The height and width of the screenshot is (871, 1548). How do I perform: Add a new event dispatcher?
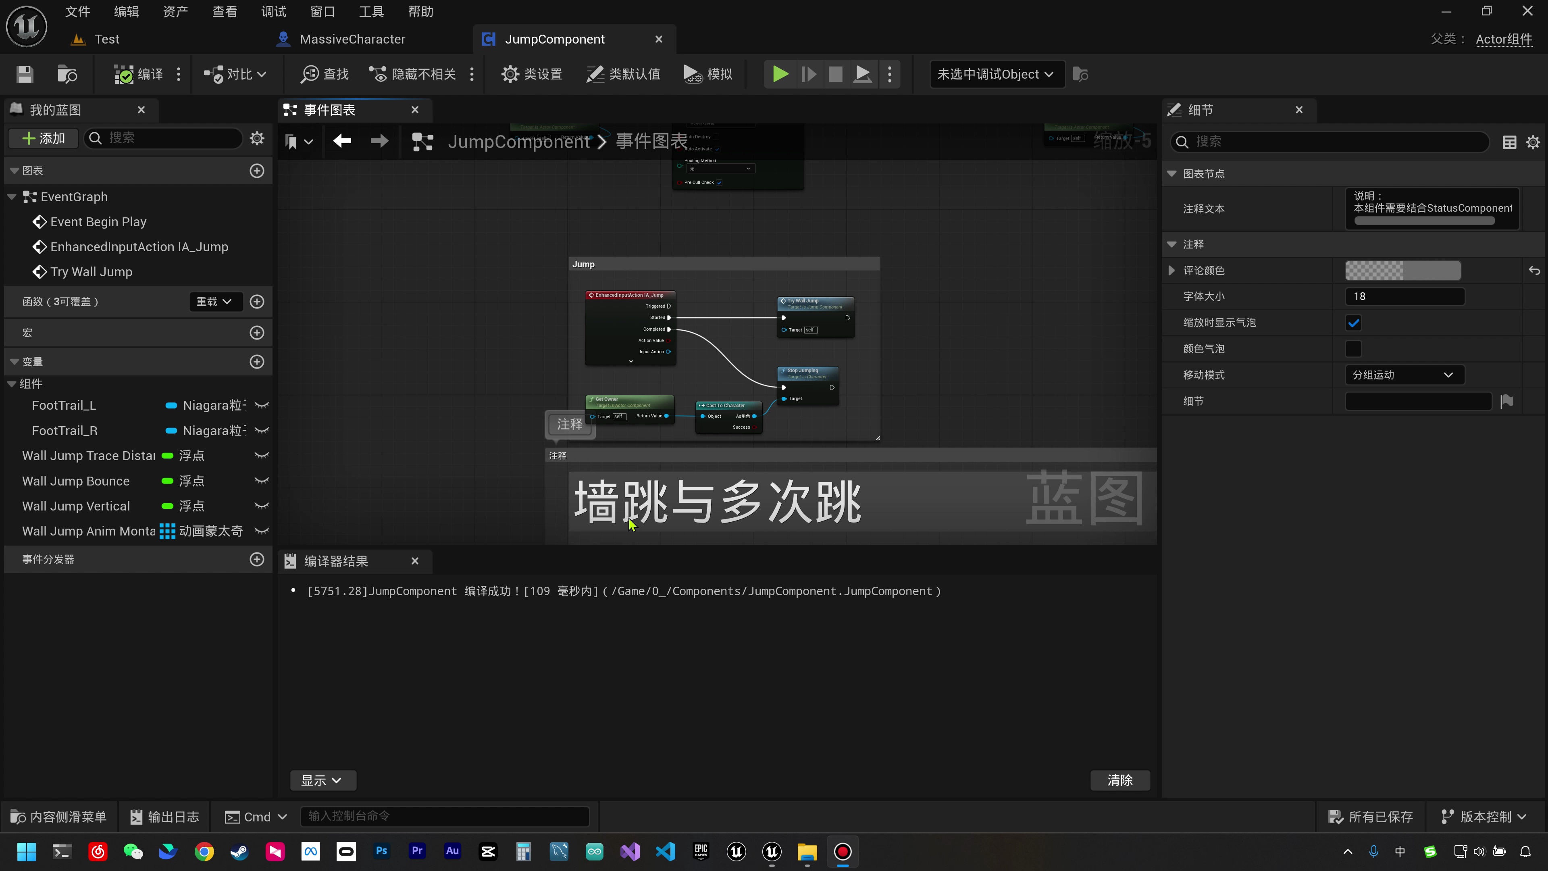[x=257, y=560]
